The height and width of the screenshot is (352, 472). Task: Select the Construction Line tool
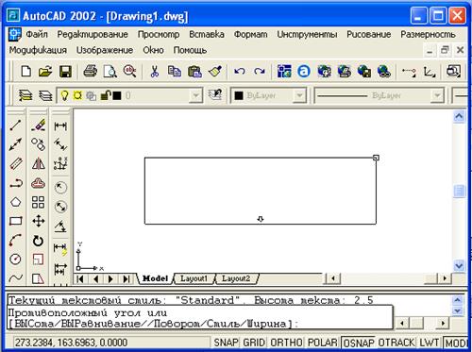[x=15, y=144]
